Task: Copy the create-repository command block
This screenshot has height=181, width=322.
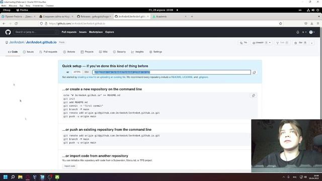Action: pos(254,96)
